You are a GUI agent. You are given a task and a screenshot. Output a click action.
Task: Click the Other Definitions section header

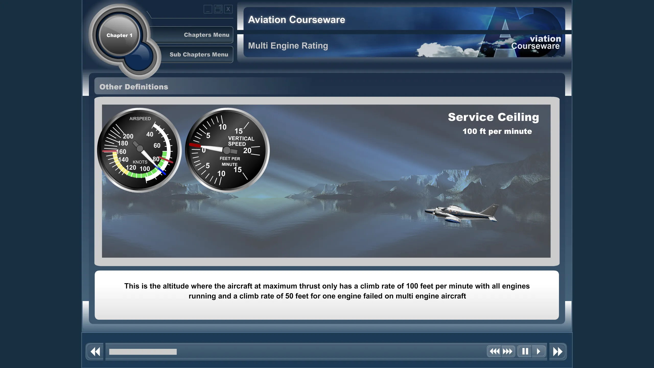(133, 87)
